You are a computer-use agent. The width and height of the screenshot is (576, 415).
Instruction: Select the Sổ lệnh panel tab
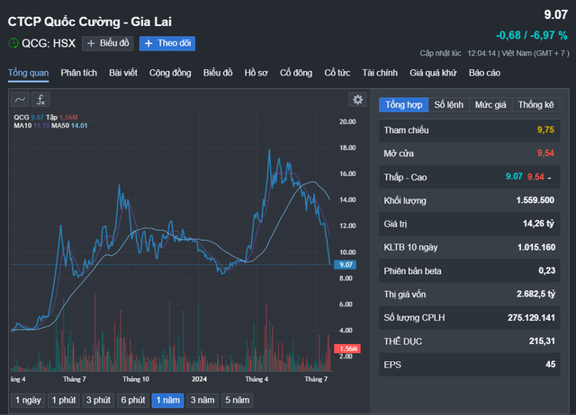pyautogui.click(x=449, y=105)
